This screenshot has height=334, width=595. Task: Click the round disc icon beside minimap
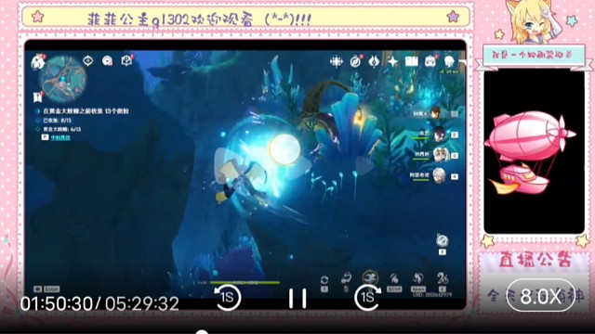(108, 60)
